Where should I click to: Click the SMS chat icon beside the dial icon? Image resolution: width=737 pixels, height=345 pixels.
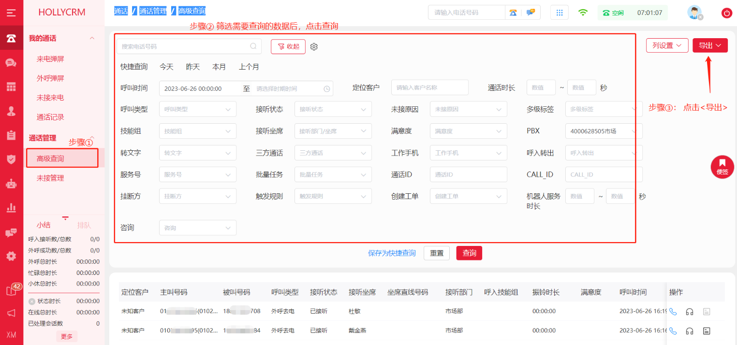(531, 13)
